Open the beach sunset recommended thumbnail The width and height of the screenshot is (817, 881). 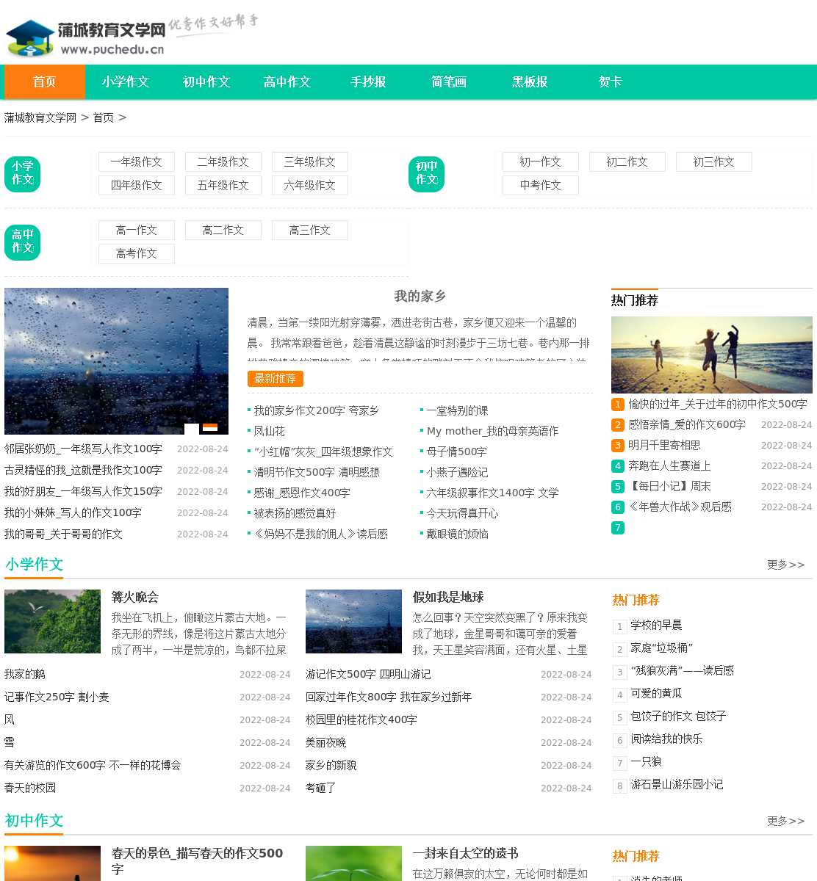click(711, 355)
